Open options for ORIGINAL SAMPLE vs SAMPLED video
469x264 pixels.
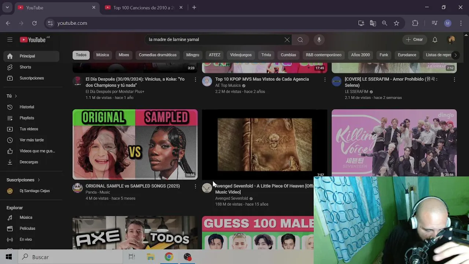(195, 187)
